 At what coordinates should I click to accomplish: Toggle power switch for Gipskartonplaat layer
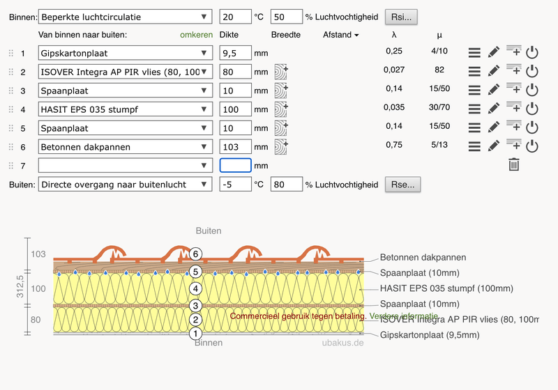(532, 52)
